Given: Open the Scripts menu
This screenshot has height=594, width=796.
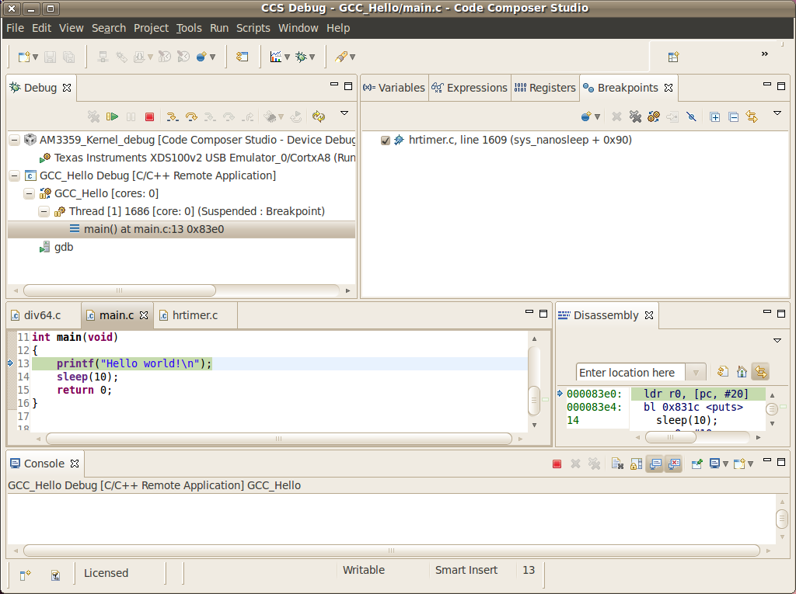Looking at the screenshot, I should click(x=253, y=27).
